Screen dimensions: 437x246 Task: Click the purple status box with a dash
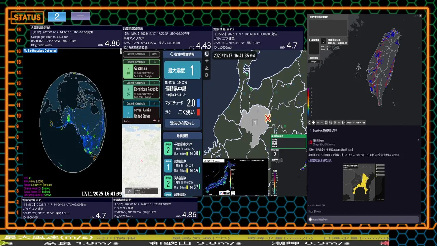coord(81,16)
